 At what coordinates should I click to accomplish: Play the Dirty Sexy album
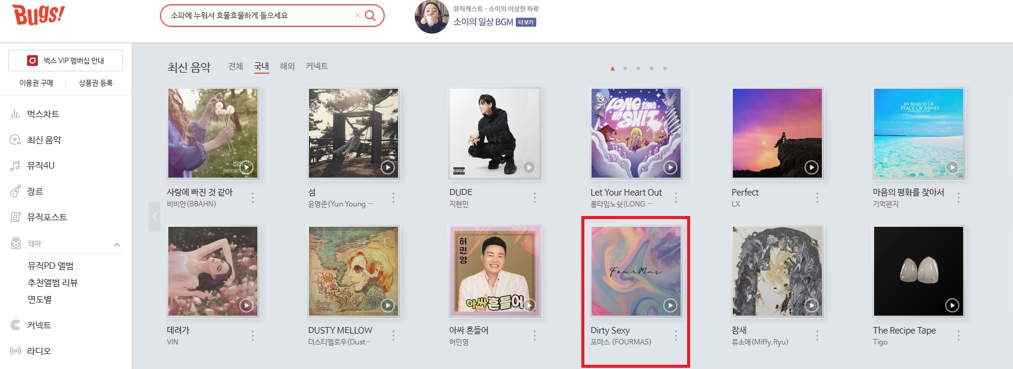[x=670, y=305]
